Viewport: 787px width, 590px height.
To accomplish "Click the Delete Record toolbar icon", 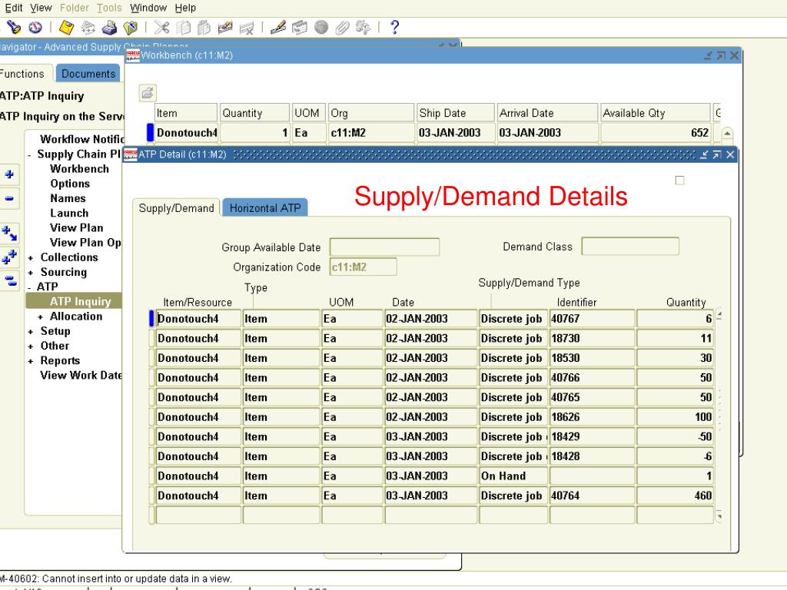I will click(x=247, y=28).
